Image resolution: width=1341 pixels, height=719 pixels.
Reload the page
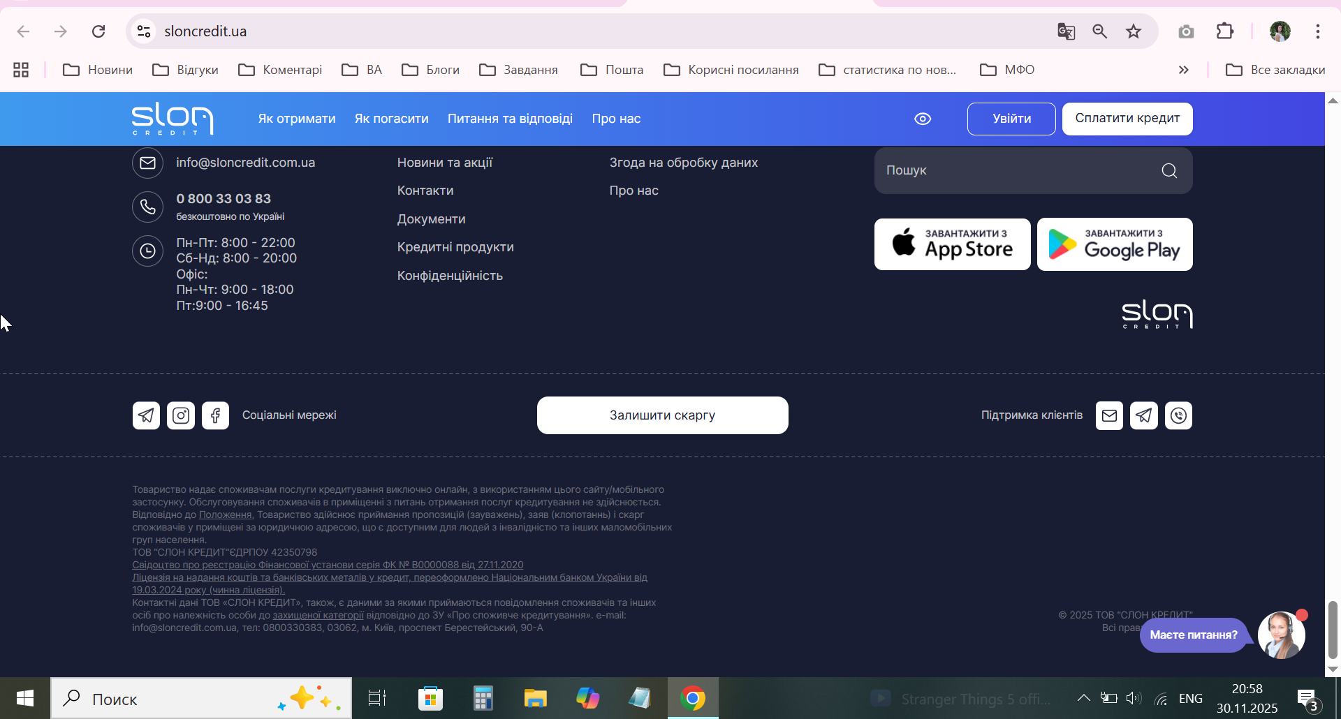click(98, 31)
